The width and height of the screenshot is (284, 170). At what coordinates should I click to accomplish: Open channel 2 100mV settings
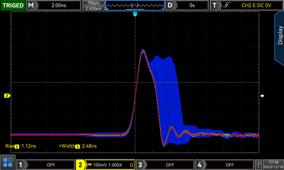pos(110,165)
